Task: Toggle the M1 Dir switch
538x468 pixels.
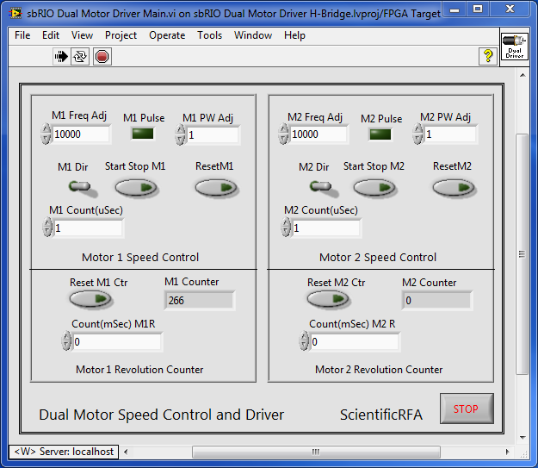Action: click(79, 186)
